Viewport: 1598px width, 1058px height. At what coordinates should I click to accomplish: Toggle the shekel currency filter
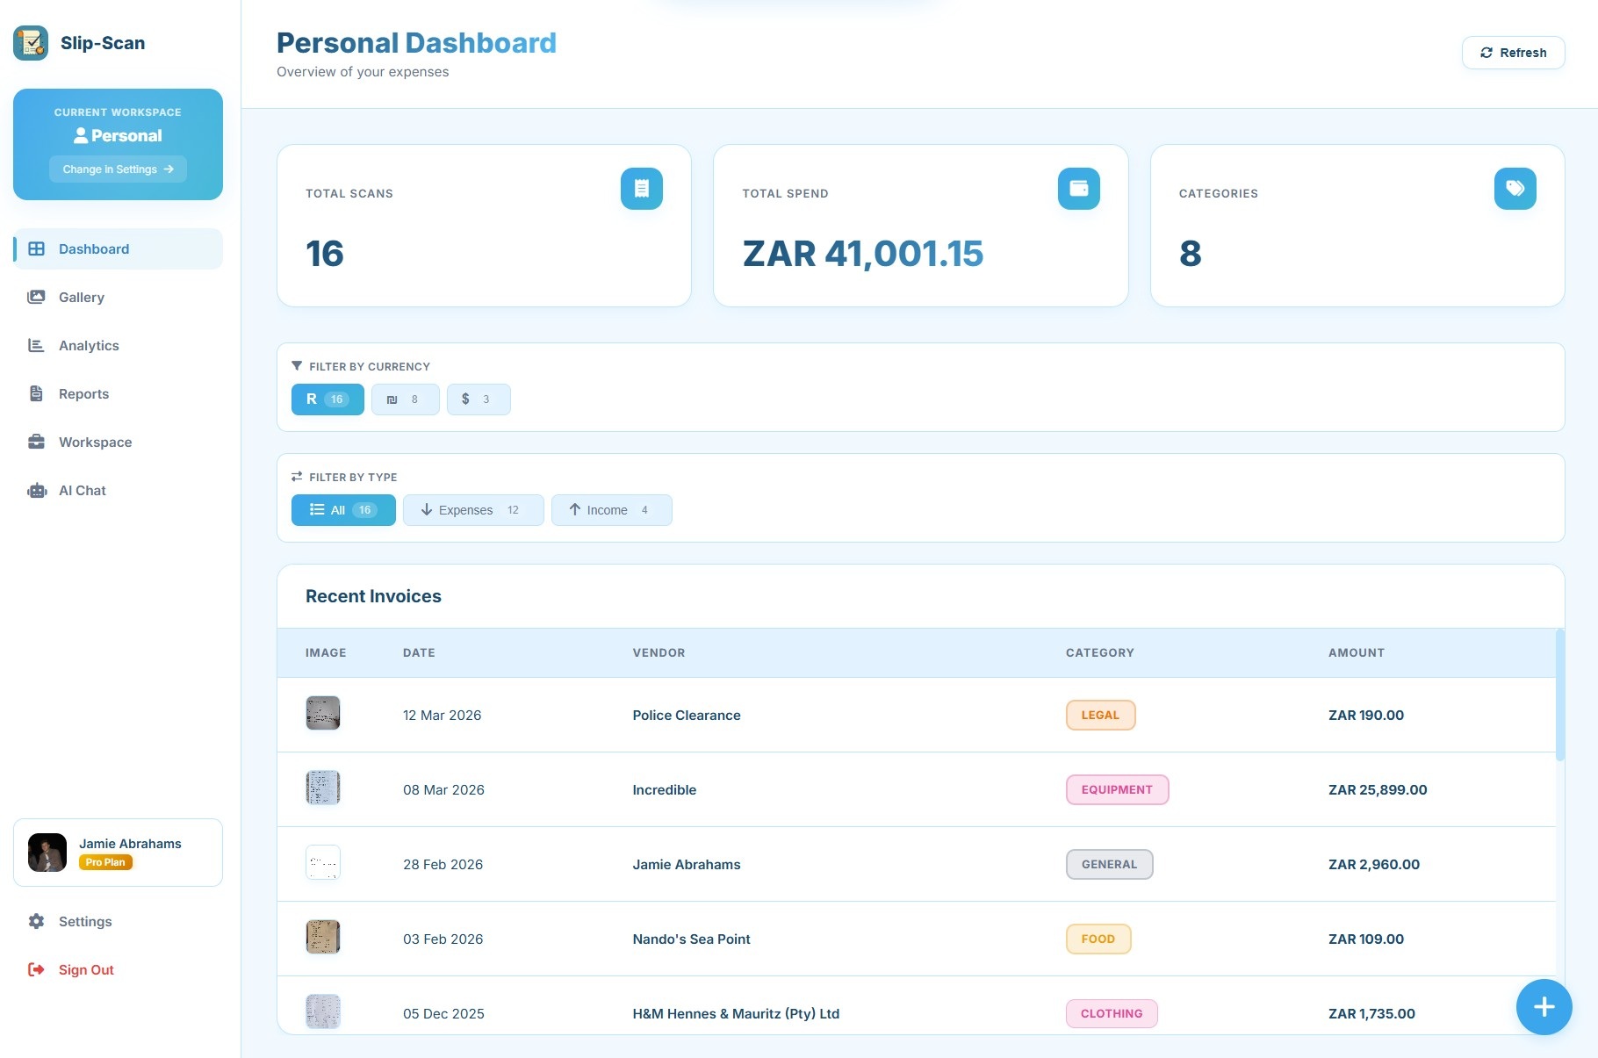[x=405, y=399]
